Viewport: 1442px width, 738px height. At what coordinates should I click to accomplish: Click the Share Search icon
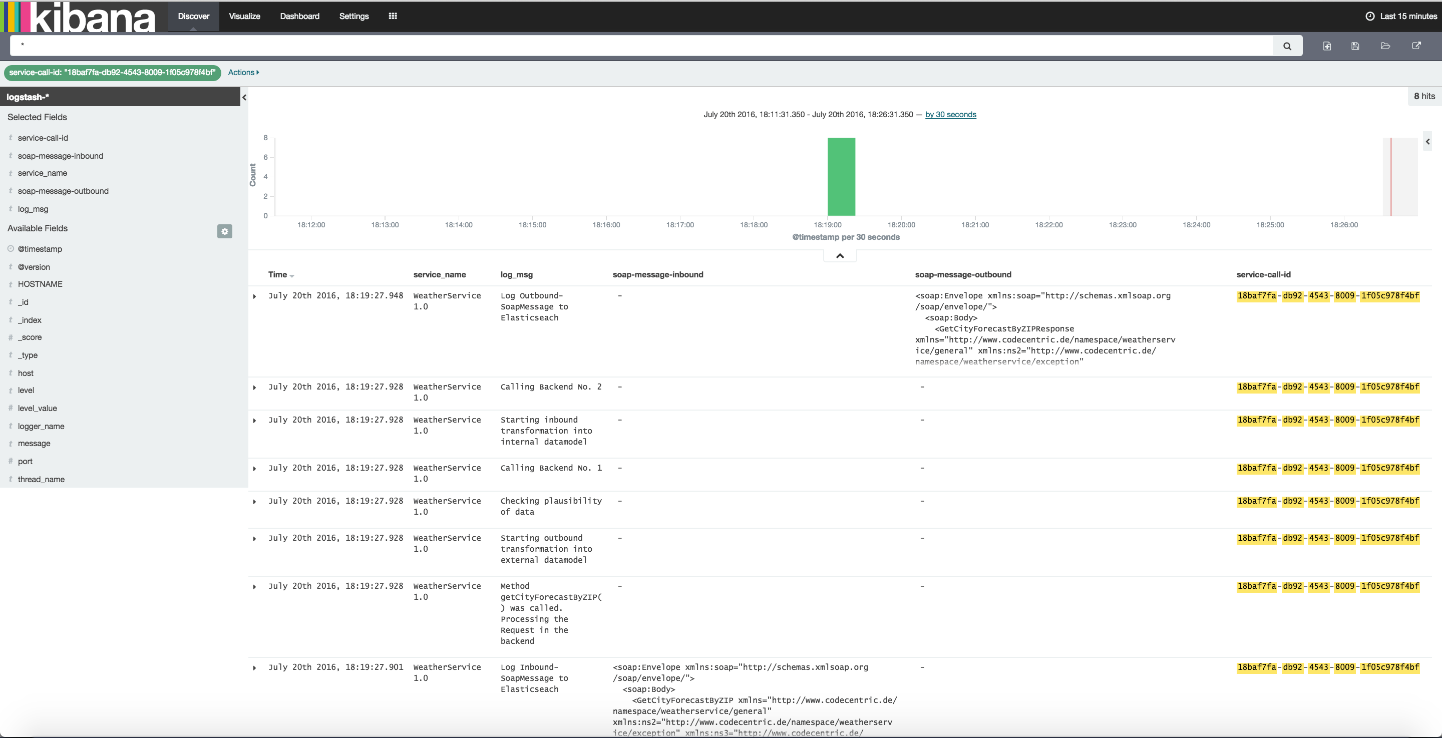coord(1416,46)
